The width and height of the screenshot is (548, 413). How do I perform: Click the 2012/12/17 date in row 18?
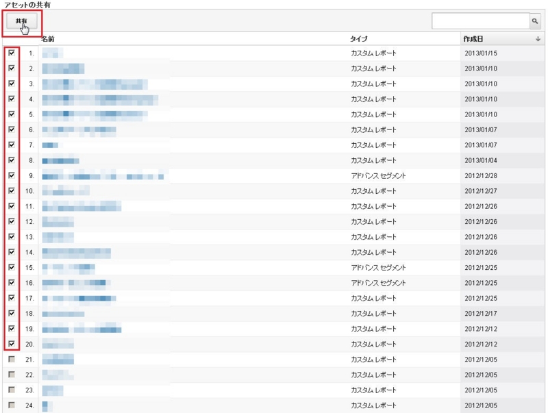481,314
